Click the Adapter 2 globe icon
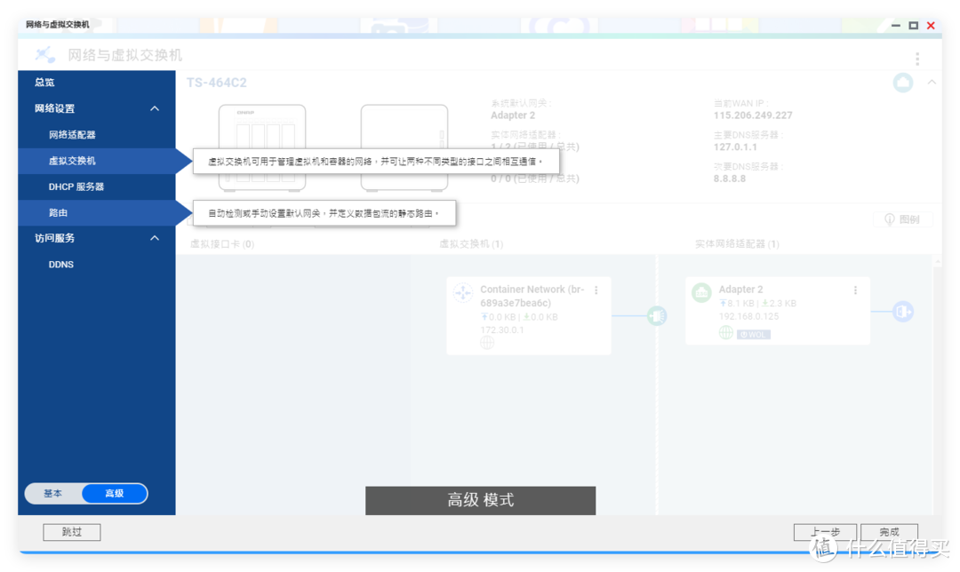 click(725, 333)
